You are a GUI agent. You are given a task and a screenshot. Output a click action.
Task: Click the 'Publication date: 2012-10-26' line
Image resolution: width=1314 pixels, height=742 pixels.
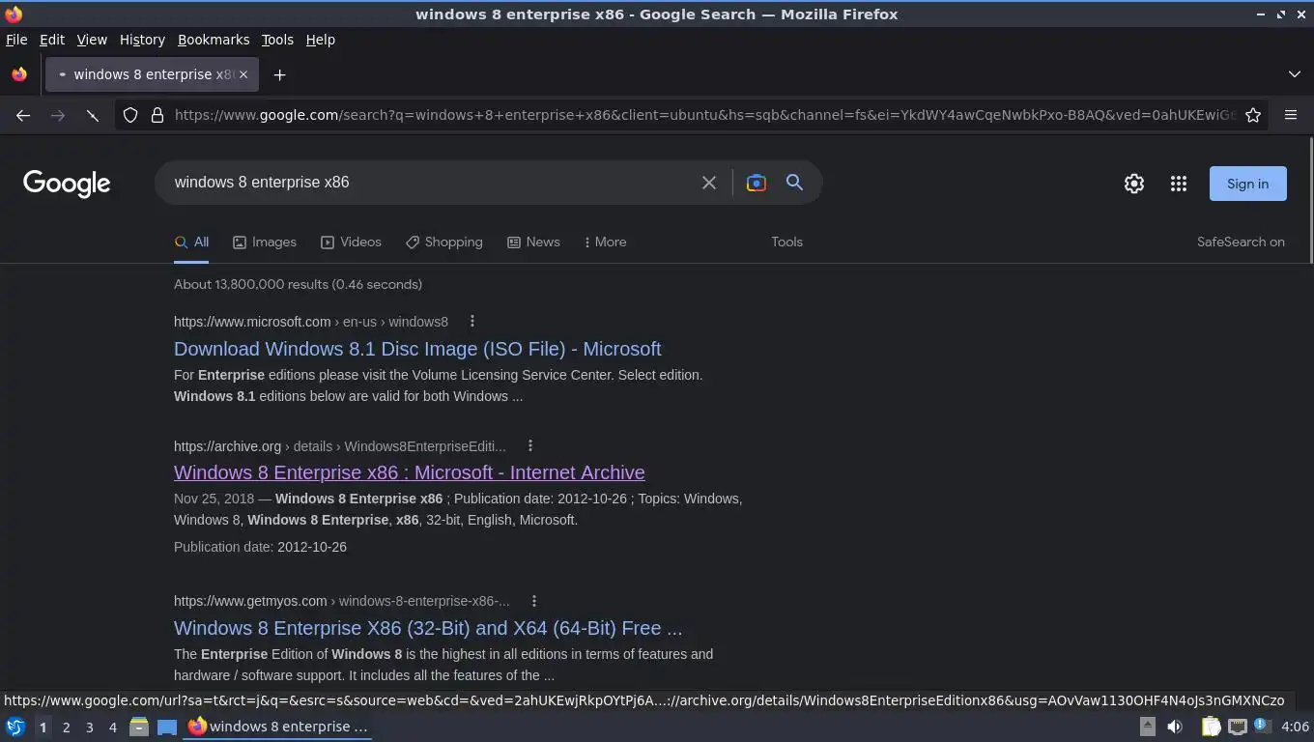(x=260, y=547)
